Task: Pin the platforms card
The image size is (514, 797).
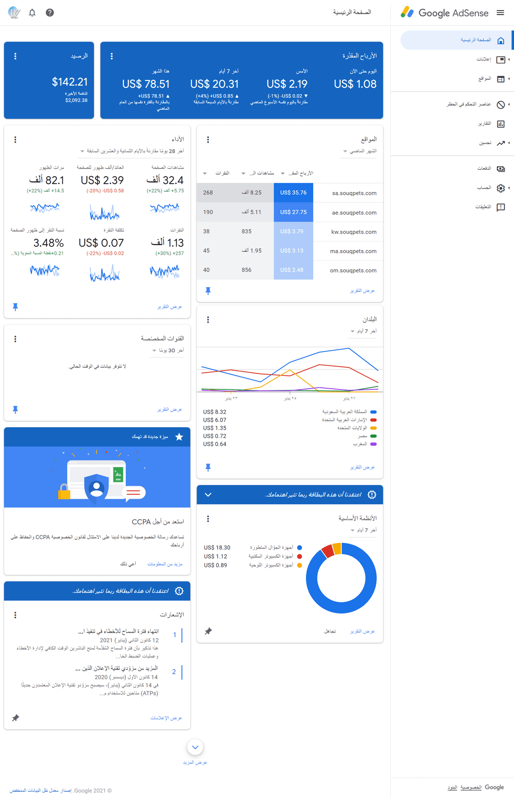Action: (208, 631)
